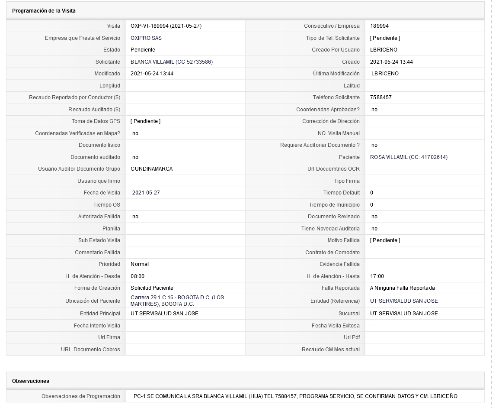Click the URL Documento Cobros label
The width and height of the screenshot is (502, 408).
point(91,349)
